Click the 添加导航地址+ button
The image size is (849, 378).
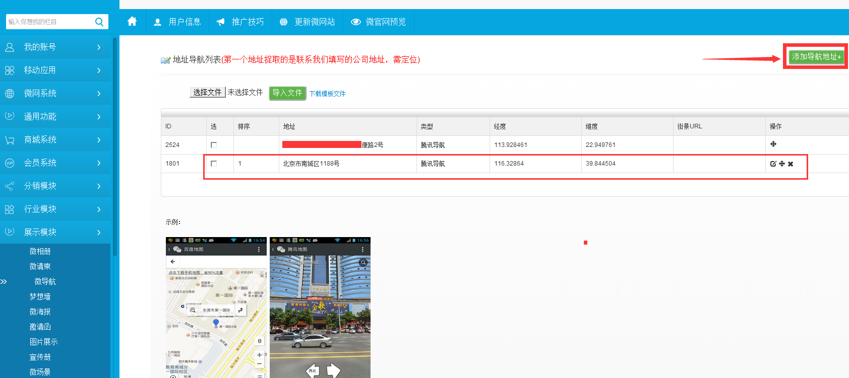816,57
